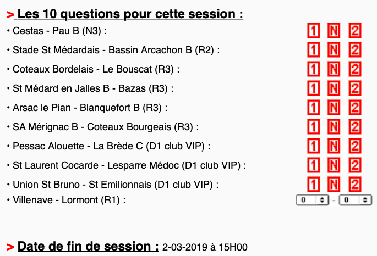Pick 2 for Pessac Alouette - La Brède C

(x=355, y=146)
